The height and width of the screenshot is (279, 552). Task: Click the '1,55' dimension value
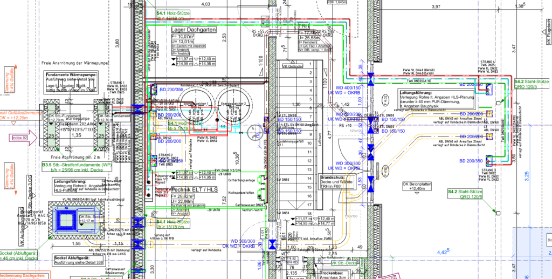[75, 243]
